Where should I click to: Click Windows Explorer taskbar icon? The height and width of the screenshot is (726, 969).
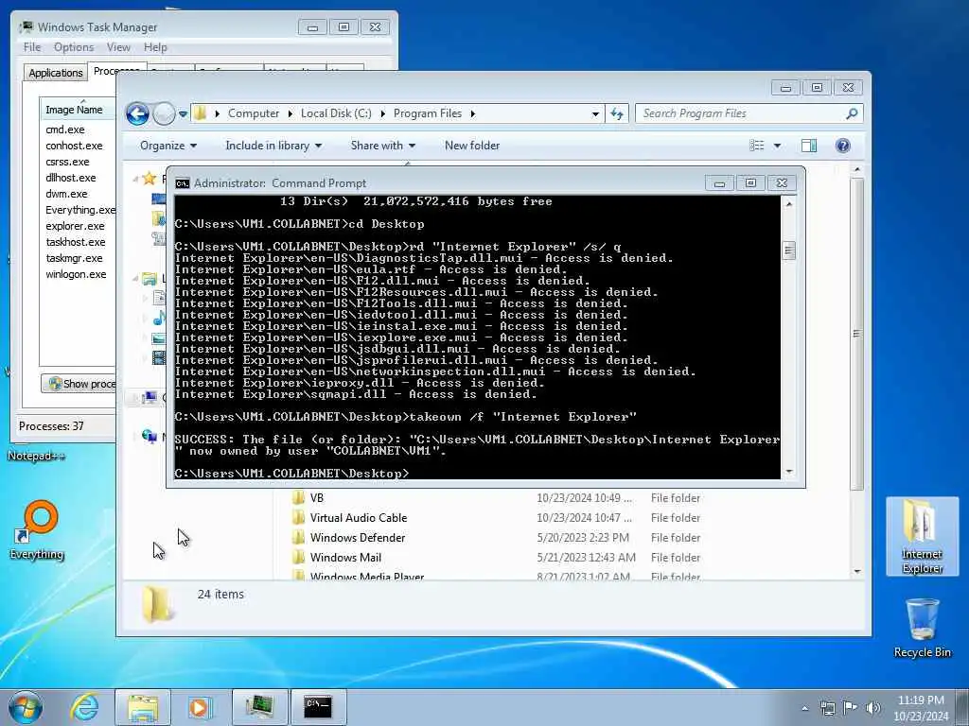tap(143, 707)
